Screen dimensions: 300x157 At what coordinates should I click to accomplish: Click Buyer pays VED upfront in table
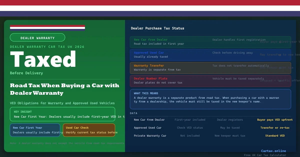click(x=275, y=120)
